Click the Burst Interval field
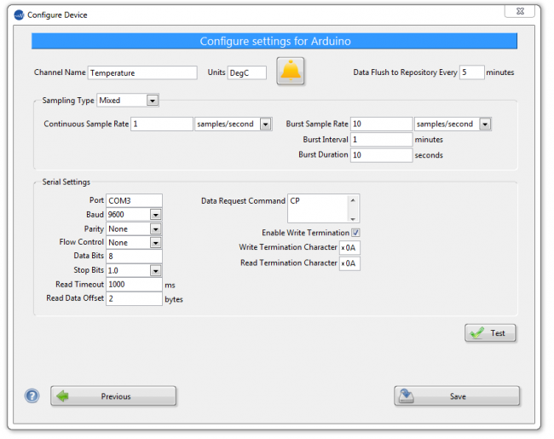The image size is (554, 439). 381,140
